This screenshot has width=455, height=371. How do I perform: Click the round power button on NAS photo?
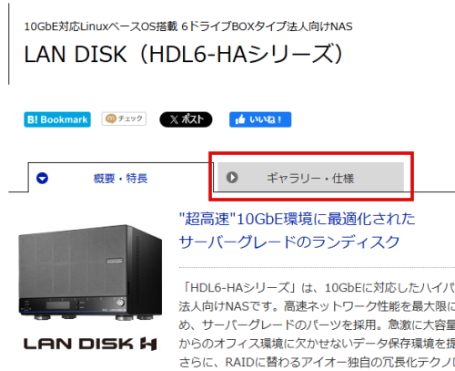[121, 303]
